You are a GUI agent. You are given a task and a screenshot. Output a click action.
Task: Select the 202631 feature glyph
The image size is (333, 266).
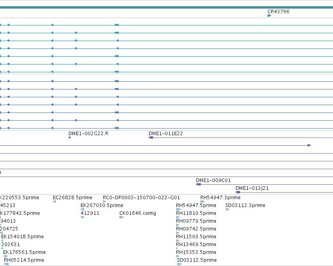point(2,249)
